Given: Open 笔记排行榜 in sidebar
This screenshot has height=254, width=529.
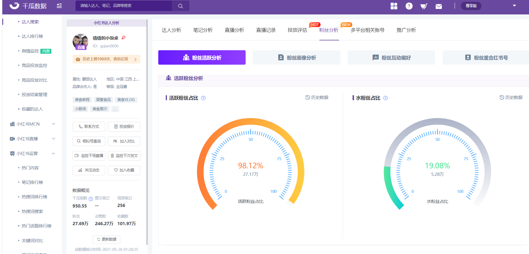Looking at the screenshot, I should click(32, 182).
